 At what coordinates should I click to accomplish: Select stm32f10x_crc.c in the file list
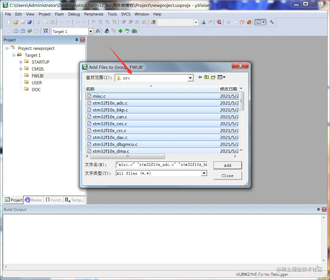coord(162,130)
